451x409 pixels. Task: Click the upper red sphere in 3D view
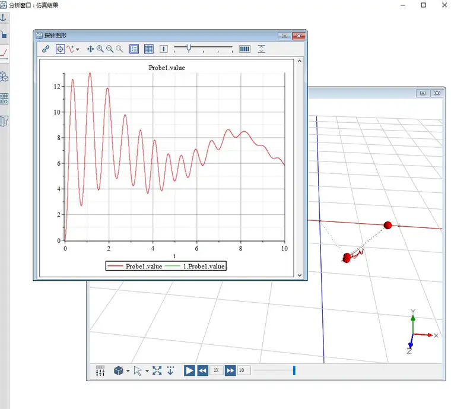(388, 225)
